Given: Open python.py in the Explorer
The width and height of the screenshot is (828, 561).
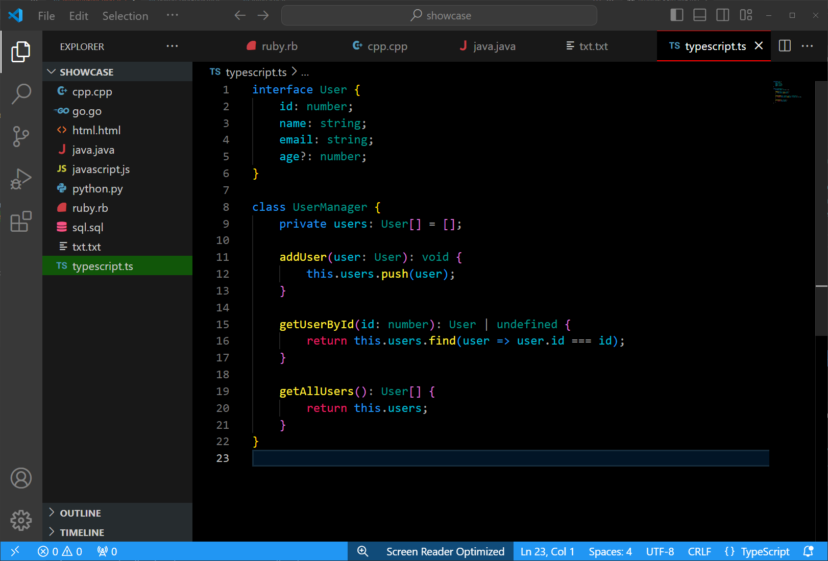Looking at the screenshot, I should click(117, 188).
